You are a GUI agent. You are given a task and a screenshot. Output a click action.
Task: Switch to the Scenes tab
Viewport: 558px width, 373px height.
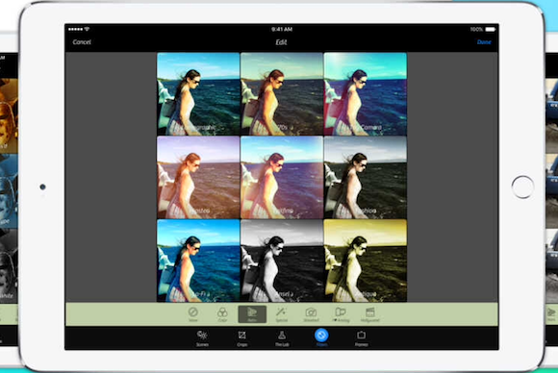click(202, 337)
